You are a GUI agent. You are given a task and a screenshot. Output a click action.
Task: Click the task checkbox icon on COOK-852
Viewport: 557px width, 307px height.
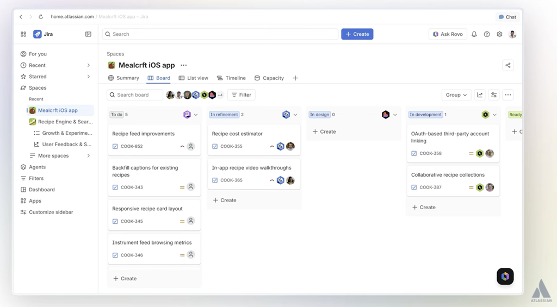click(x=115, y=146)
